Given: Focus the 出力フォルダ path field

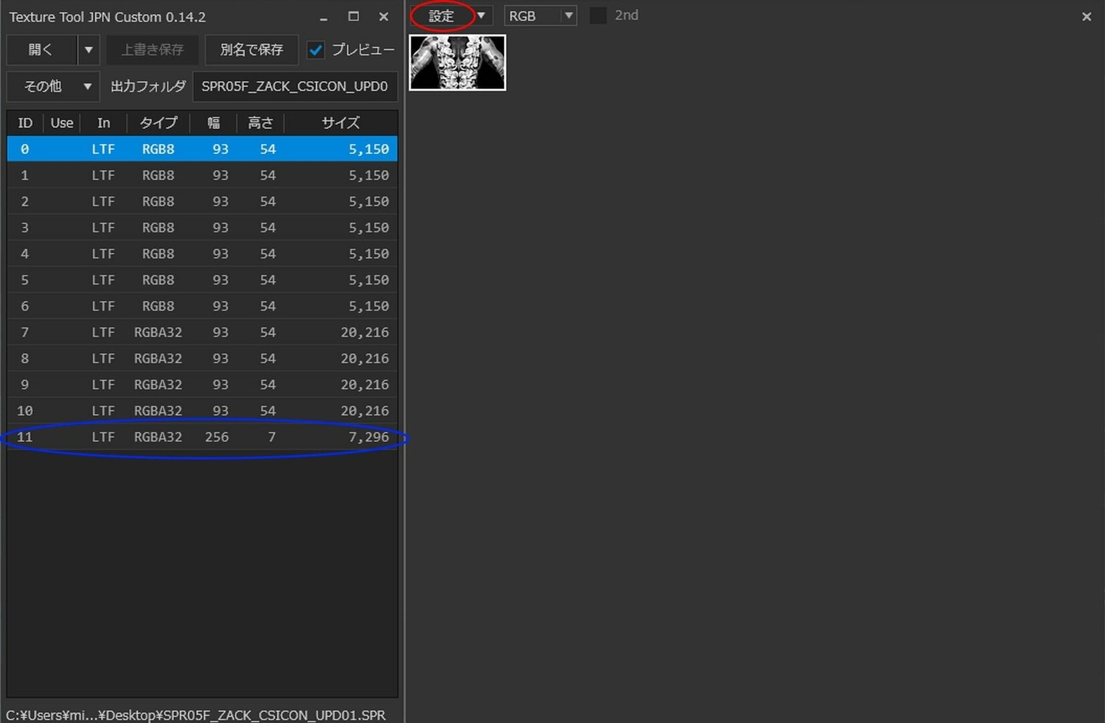Looking at the screenshot, I should coord(295,86).
